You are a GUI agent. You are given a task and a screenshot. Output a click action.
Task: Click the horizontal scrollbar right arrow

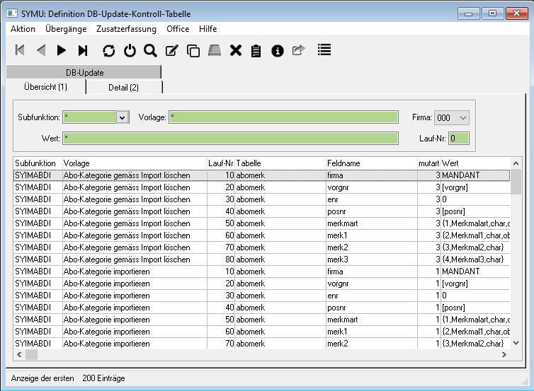pos(505,354)
